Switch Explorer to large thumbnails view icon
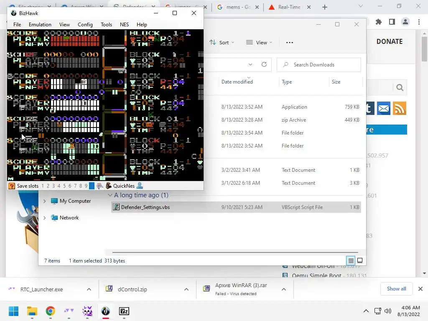 tap(360, 261)
